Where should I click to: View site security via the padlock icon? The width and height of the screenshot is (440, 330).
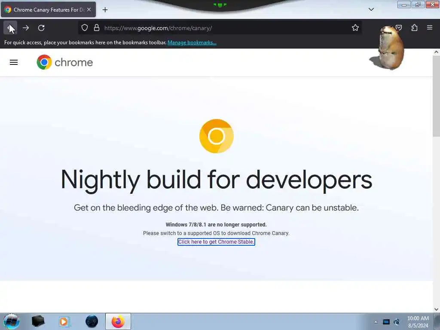pos(97,28)
